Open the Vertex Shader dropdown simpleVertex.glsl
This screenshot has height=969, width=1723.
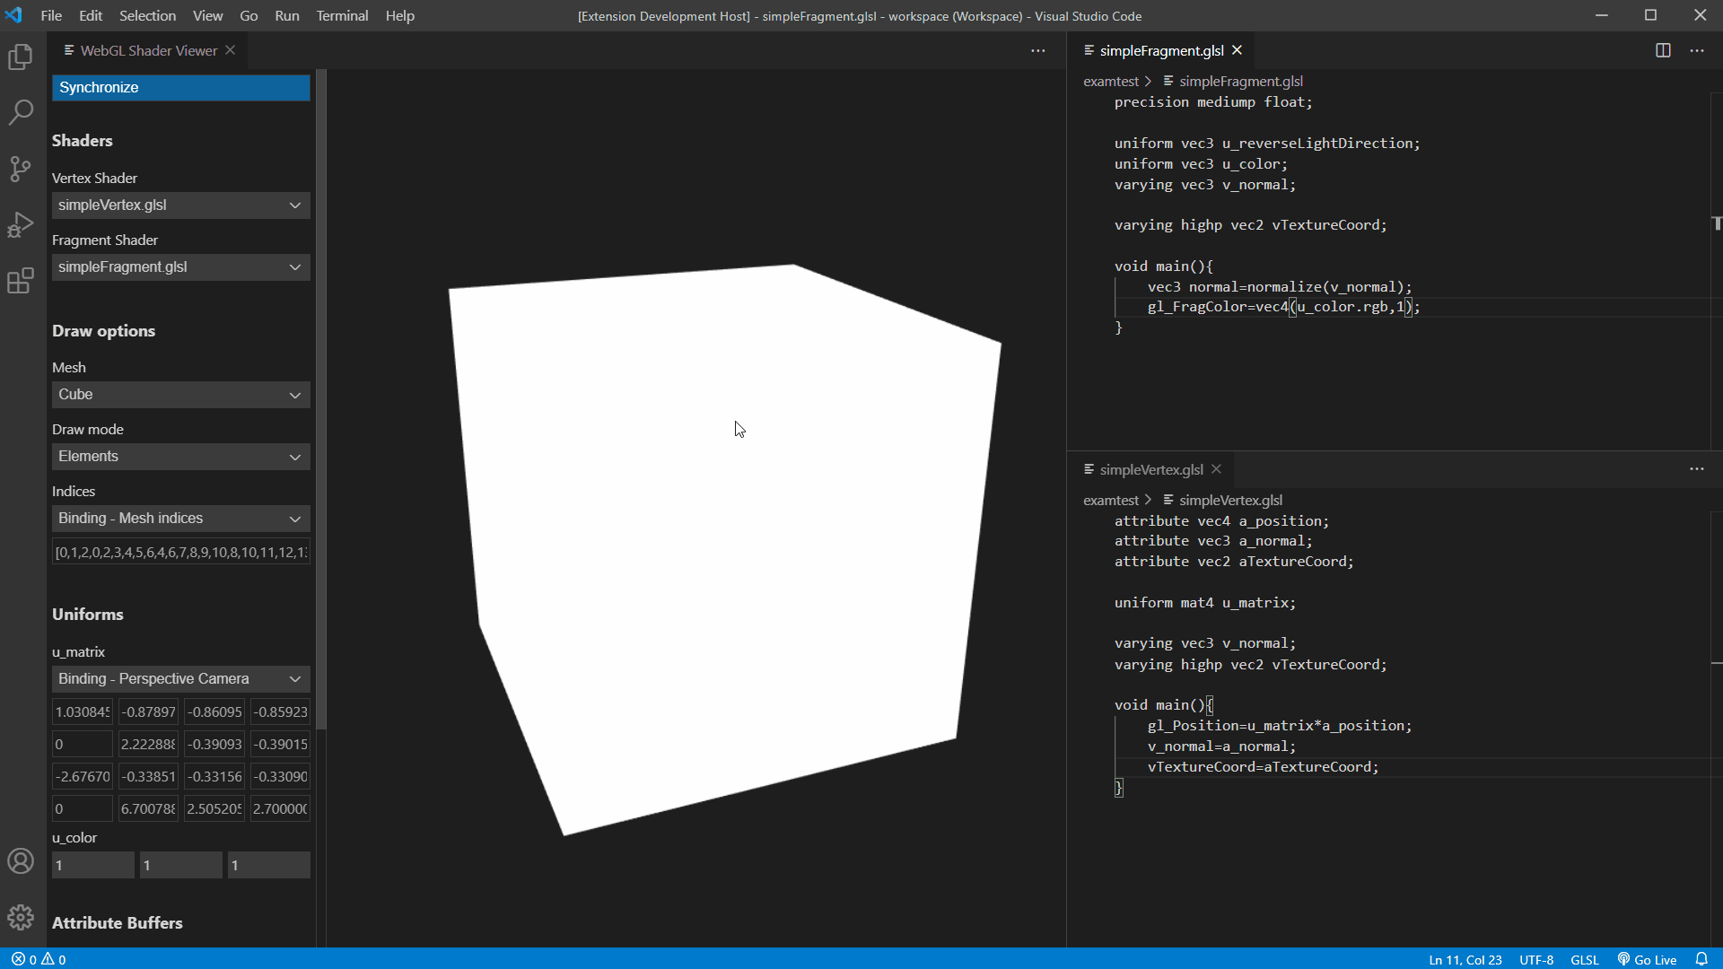tap(180, 205)
